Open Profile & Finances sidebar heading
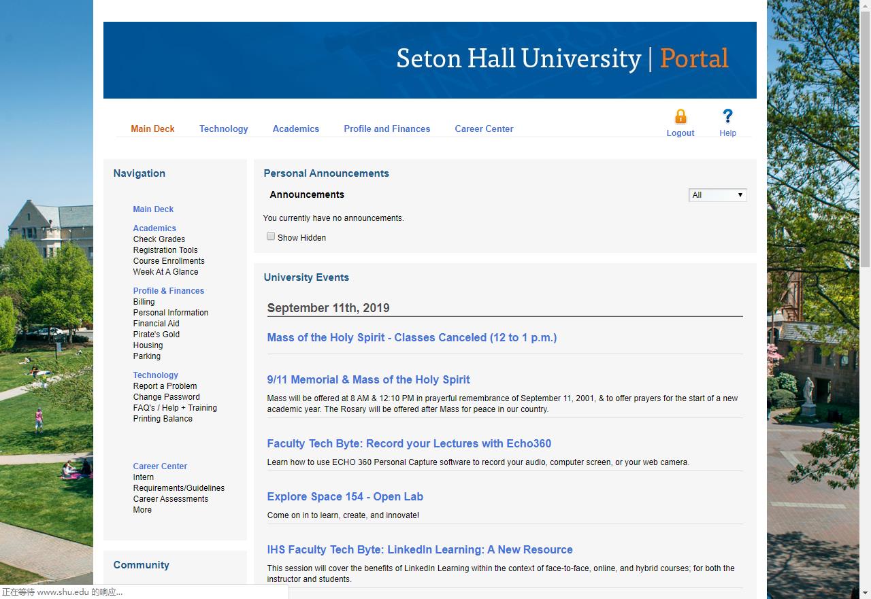This screenshot has width=871, height=599. [169, 291]
